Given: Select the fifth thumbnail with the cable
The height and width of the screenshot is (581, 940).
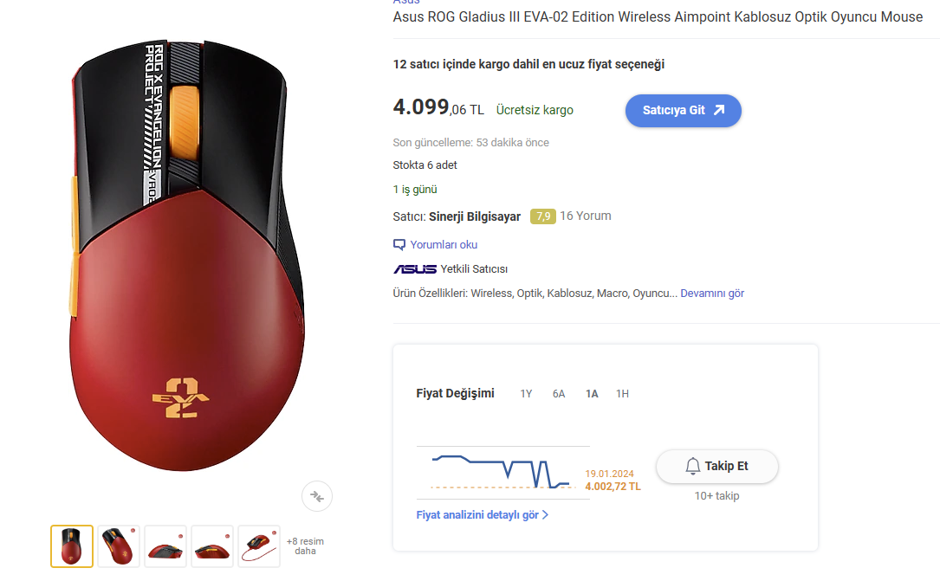Looking at the screenshot, I should tap(259, 546).
